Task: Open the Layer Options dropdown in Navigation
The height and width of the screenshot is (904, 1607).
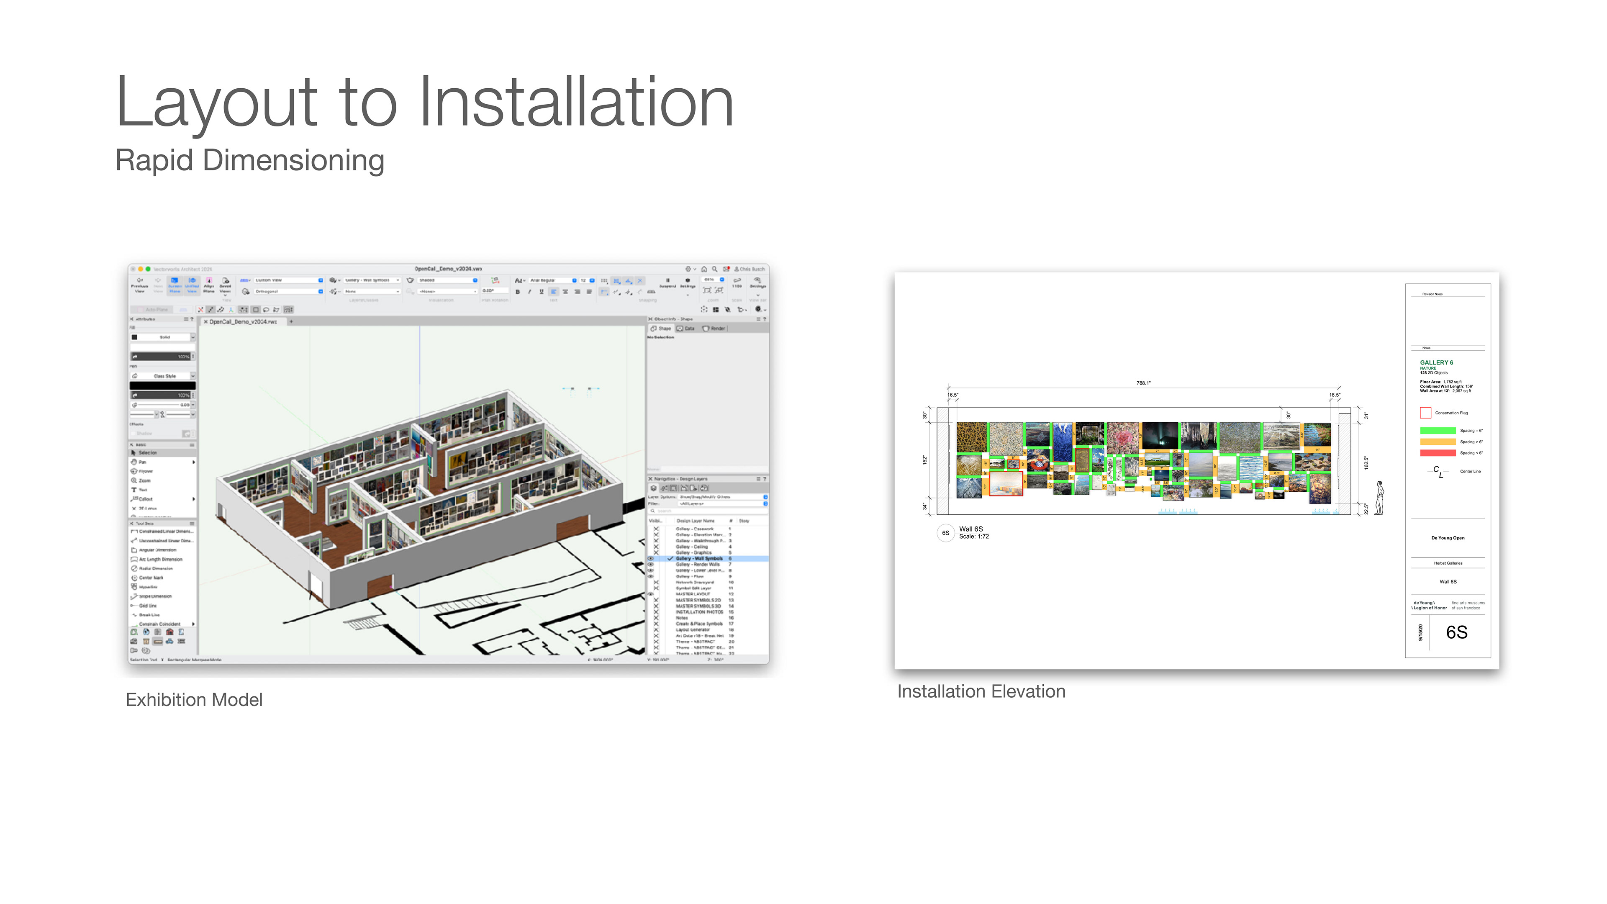Action: 722,497
